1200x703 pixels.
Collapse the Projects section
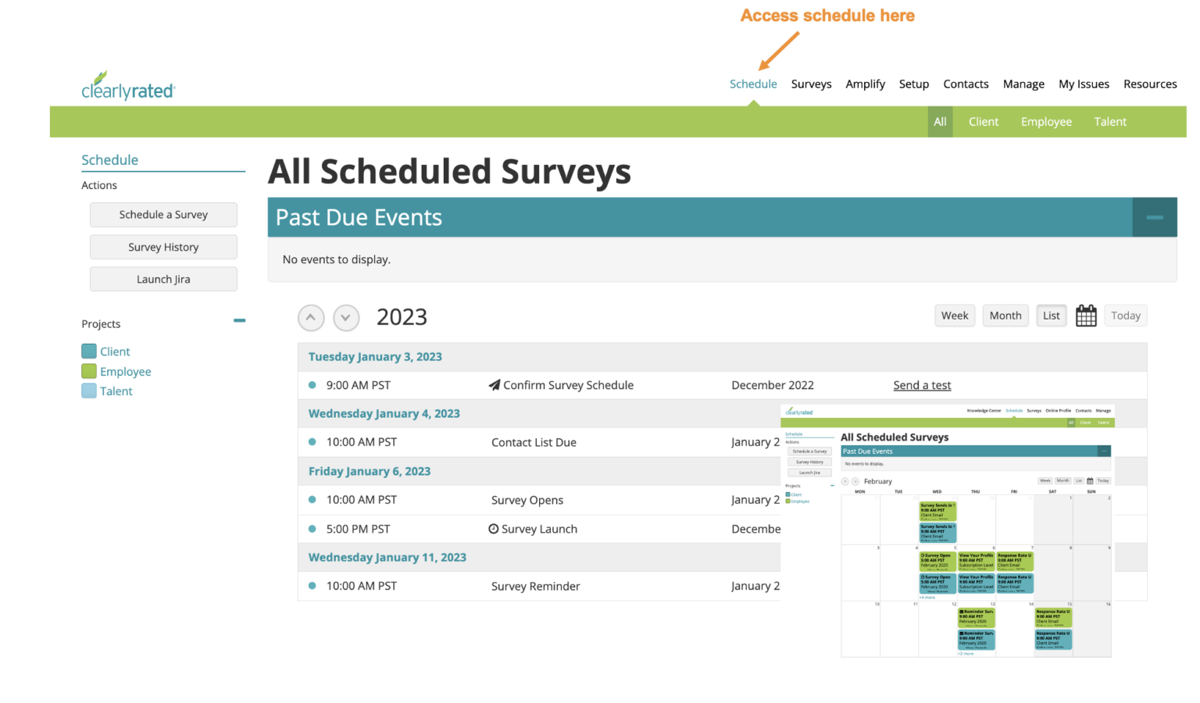pyautogui.click(x=240, y=320)
